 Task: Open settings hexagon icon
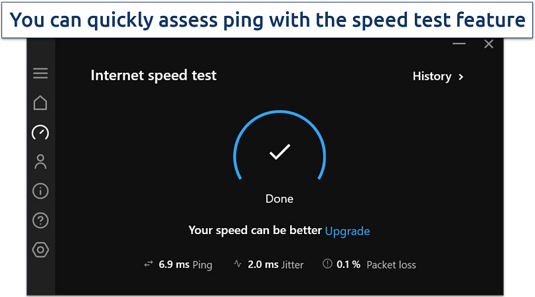(x=40, y=250)
